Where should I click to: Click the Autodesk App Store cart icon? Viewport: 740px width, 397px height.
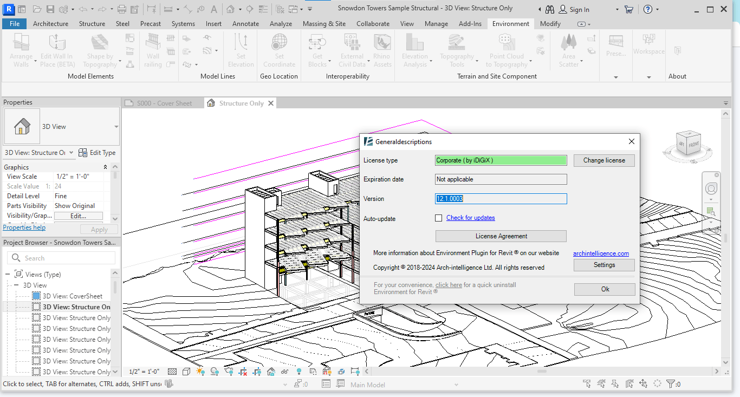pos(629,9)
